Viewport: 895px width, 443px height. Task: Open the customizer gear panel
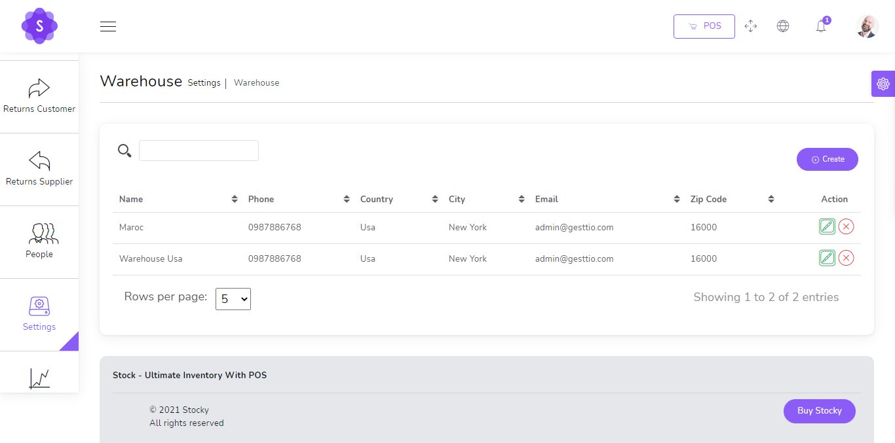883,84
